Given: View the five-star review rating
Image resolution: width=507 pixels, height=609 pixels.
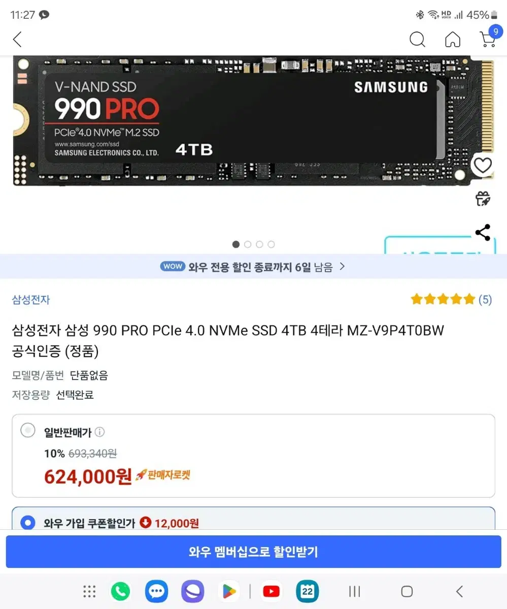Looking at the screenshot, I should [x=451, y=299].
